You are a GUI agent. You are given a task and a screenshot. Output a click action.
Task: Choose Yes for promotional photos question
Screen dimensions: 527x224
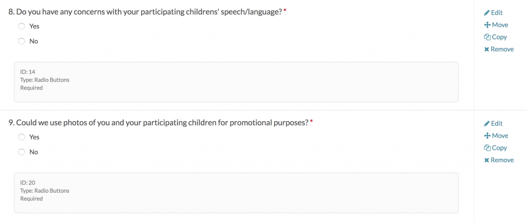coord(22,137)
